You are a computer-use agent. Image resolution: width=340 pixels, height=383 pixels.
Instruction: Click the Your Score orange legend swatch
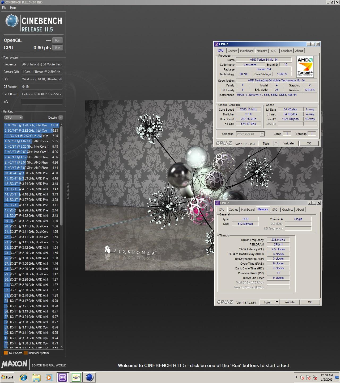[6, 353]
